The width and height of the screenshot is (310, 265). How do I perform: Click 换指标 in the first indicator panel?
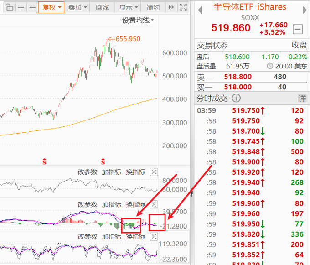click(x=135, y=172)
